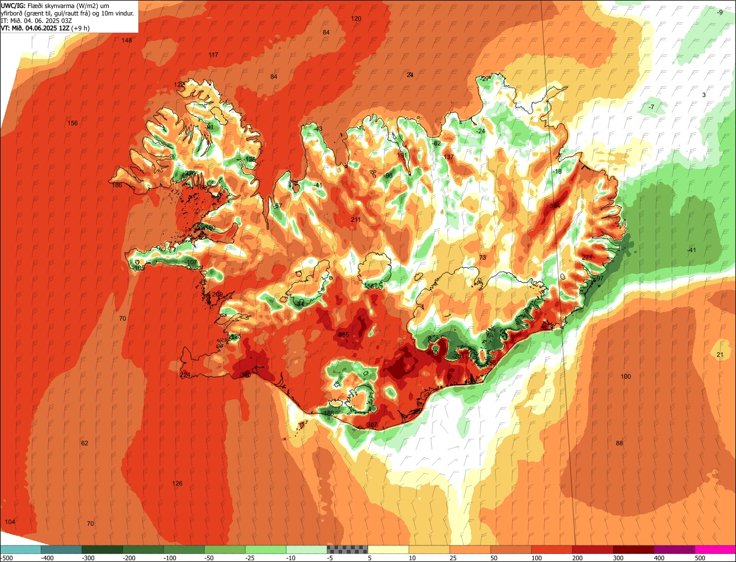Click the value -24 in northeast Iceland

click(x=481, y=131)
